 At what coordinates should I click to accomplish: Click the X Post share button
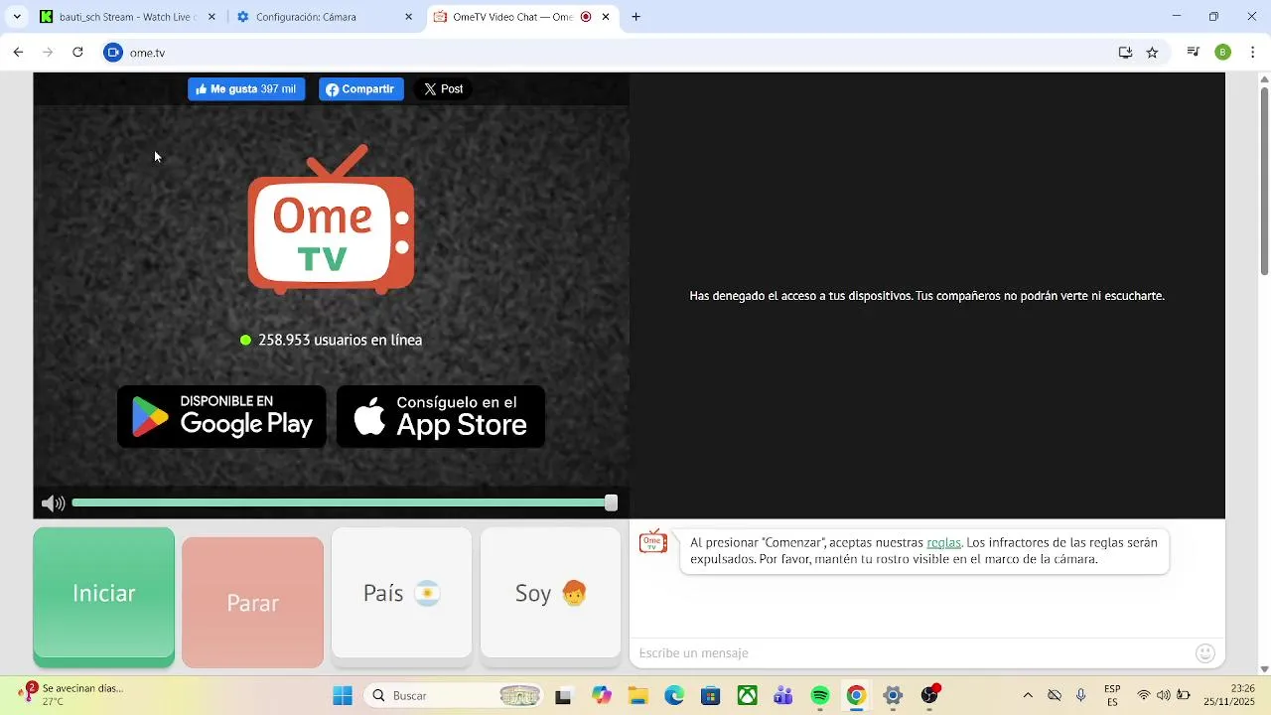pyautogui.click(x=443, y=89)
